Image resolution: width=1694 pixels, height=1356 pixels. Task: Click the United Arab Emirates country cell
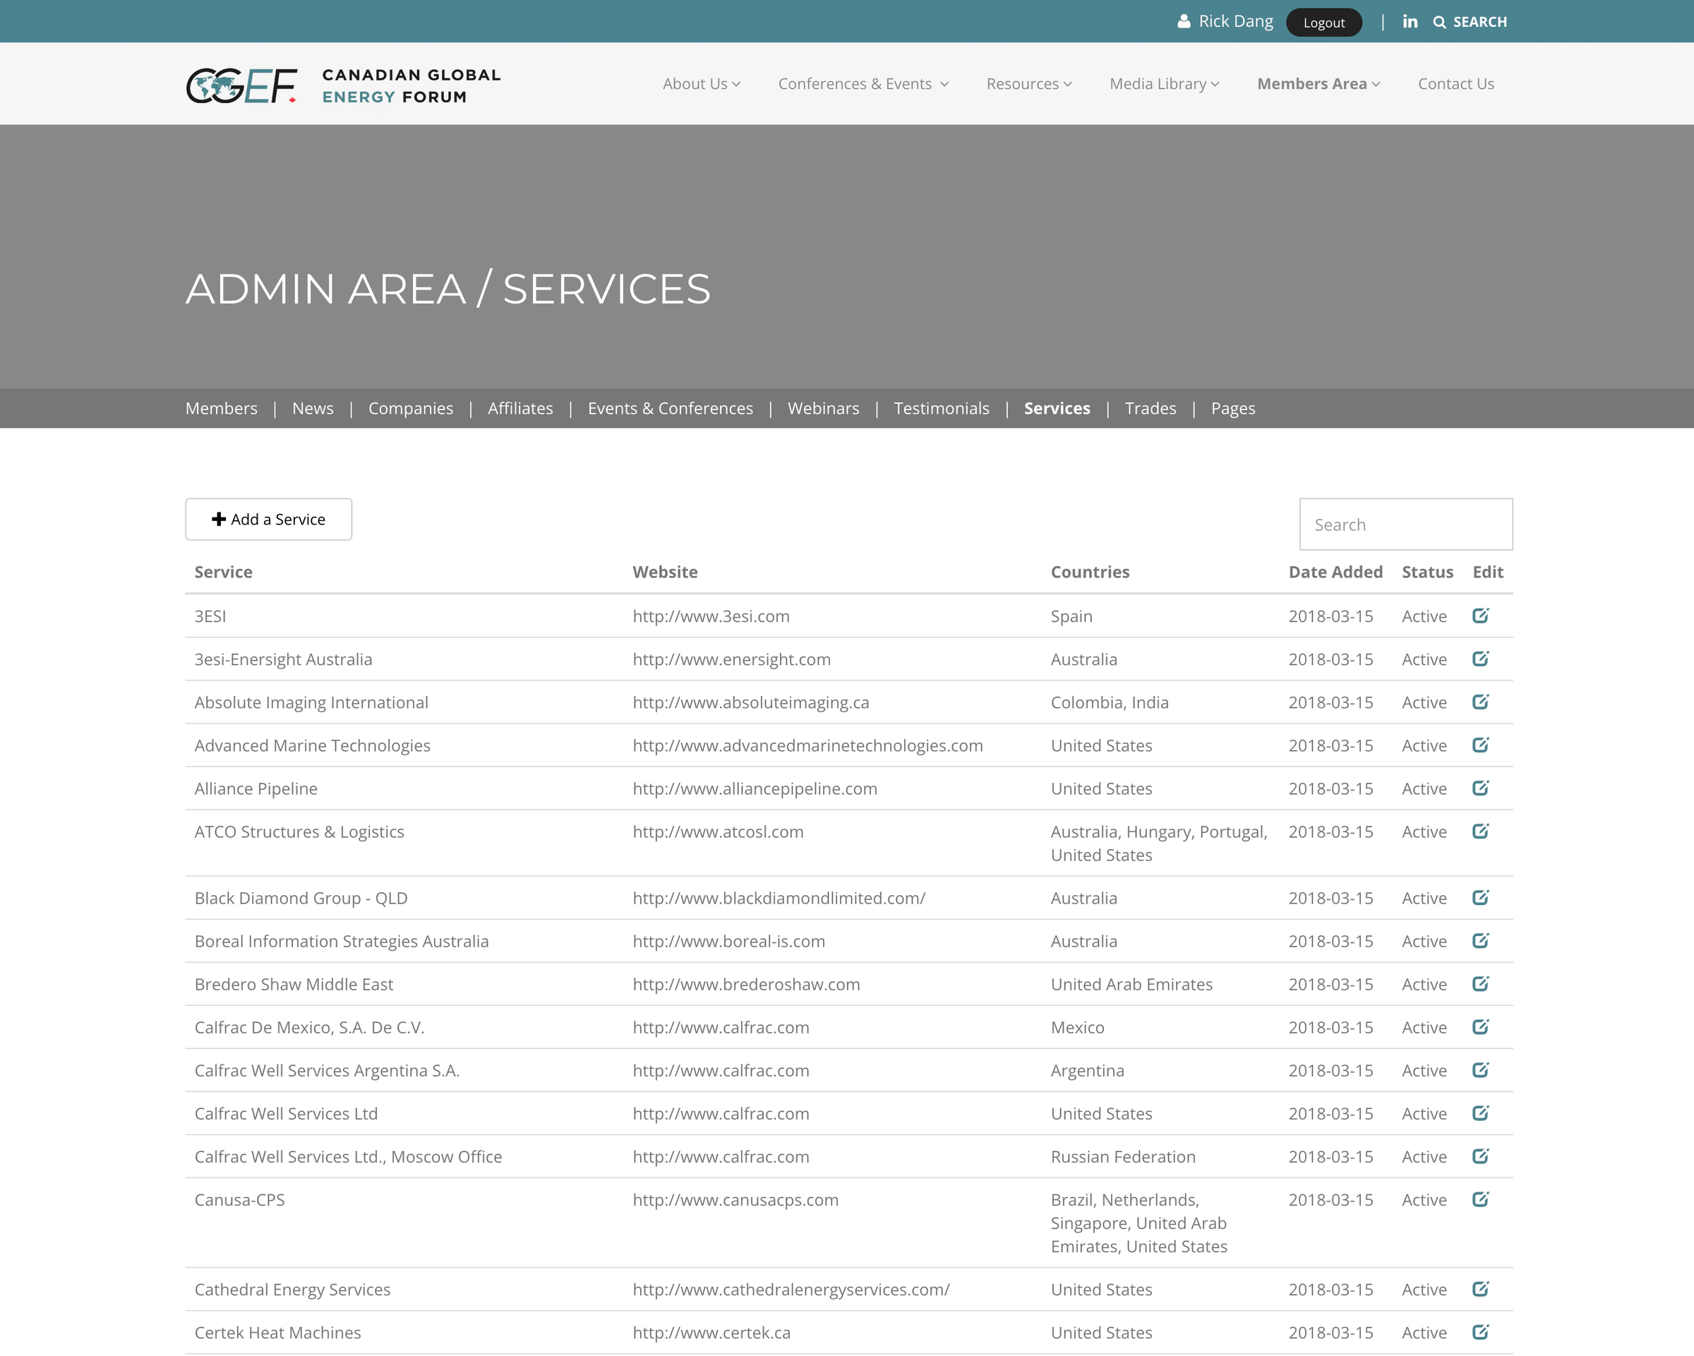[1131, 985]
